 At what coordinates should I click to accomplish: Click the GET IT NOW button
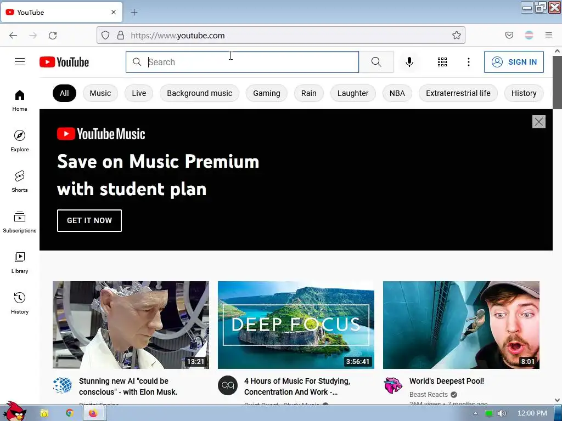tap(89, 220)
